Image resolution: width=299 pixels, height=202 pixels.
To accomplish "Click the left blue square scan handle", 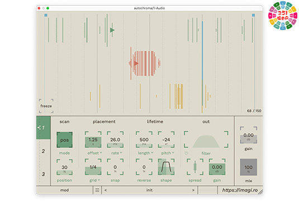I will point(46,15).
